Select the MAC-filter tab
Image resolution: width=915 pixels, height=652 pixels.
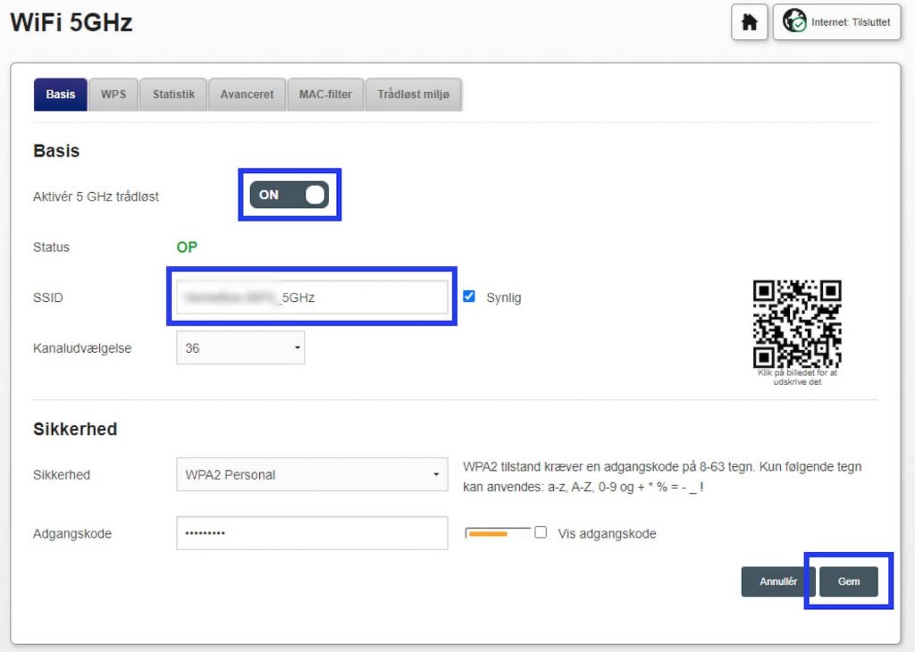[x=325, y=94]
